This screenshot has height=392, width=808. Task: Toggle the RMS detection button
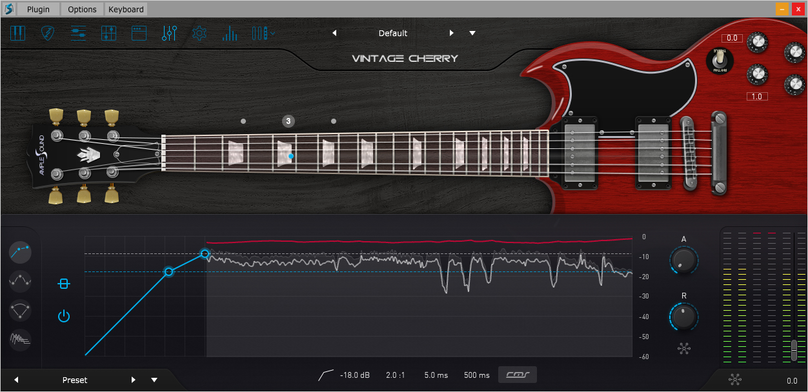tap(518, 375)
